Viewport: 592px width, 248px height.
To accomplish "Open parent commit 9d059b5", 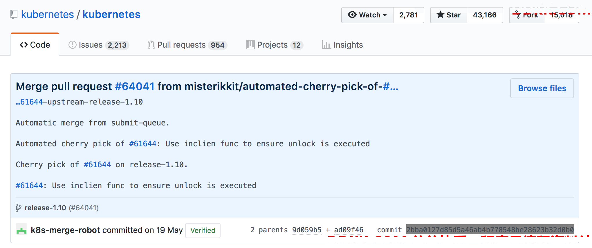I will [x=307, y=230].
